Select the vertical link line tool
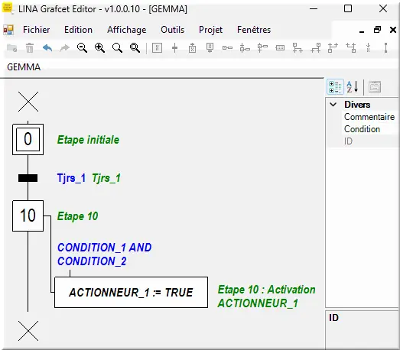The image size is (400, 350). tap(385, 48)
